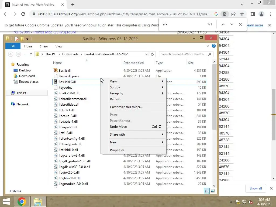The image size is (276, 207).
Task: Open Chrome side panel icon
Action: pyautogui.click(x=253, y=14)
